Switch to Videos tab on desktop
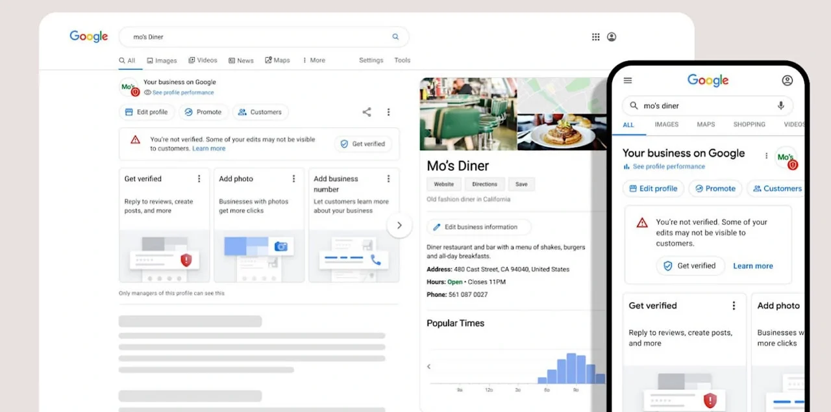 [203, 60]
